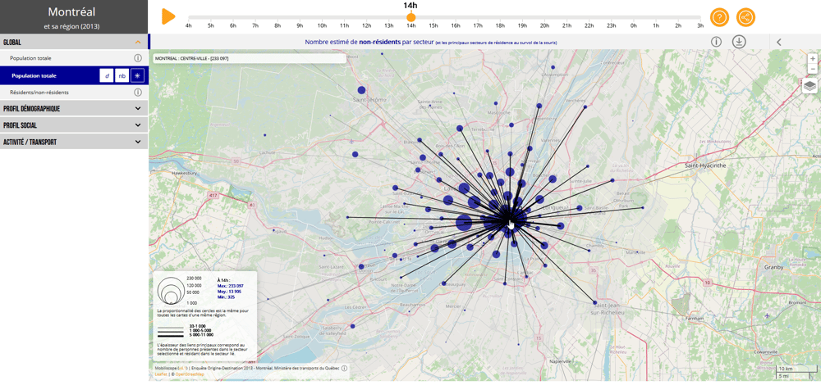
Task: Open the orange help question-mark icon
Action: [x=719, y=17]
